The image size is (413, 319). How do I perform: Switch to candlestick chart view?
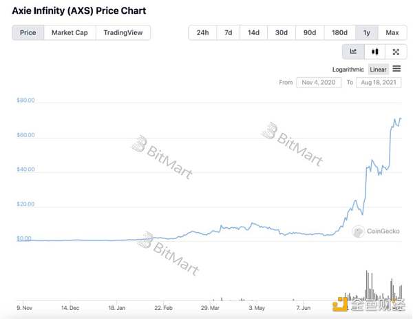tap(374, 51)
